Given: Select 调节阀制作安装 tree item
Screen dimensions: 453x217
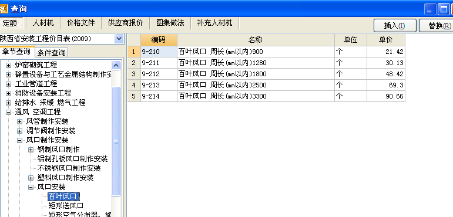Looking at the screenshot, I should pyautogui.click(x=51, y=131).
